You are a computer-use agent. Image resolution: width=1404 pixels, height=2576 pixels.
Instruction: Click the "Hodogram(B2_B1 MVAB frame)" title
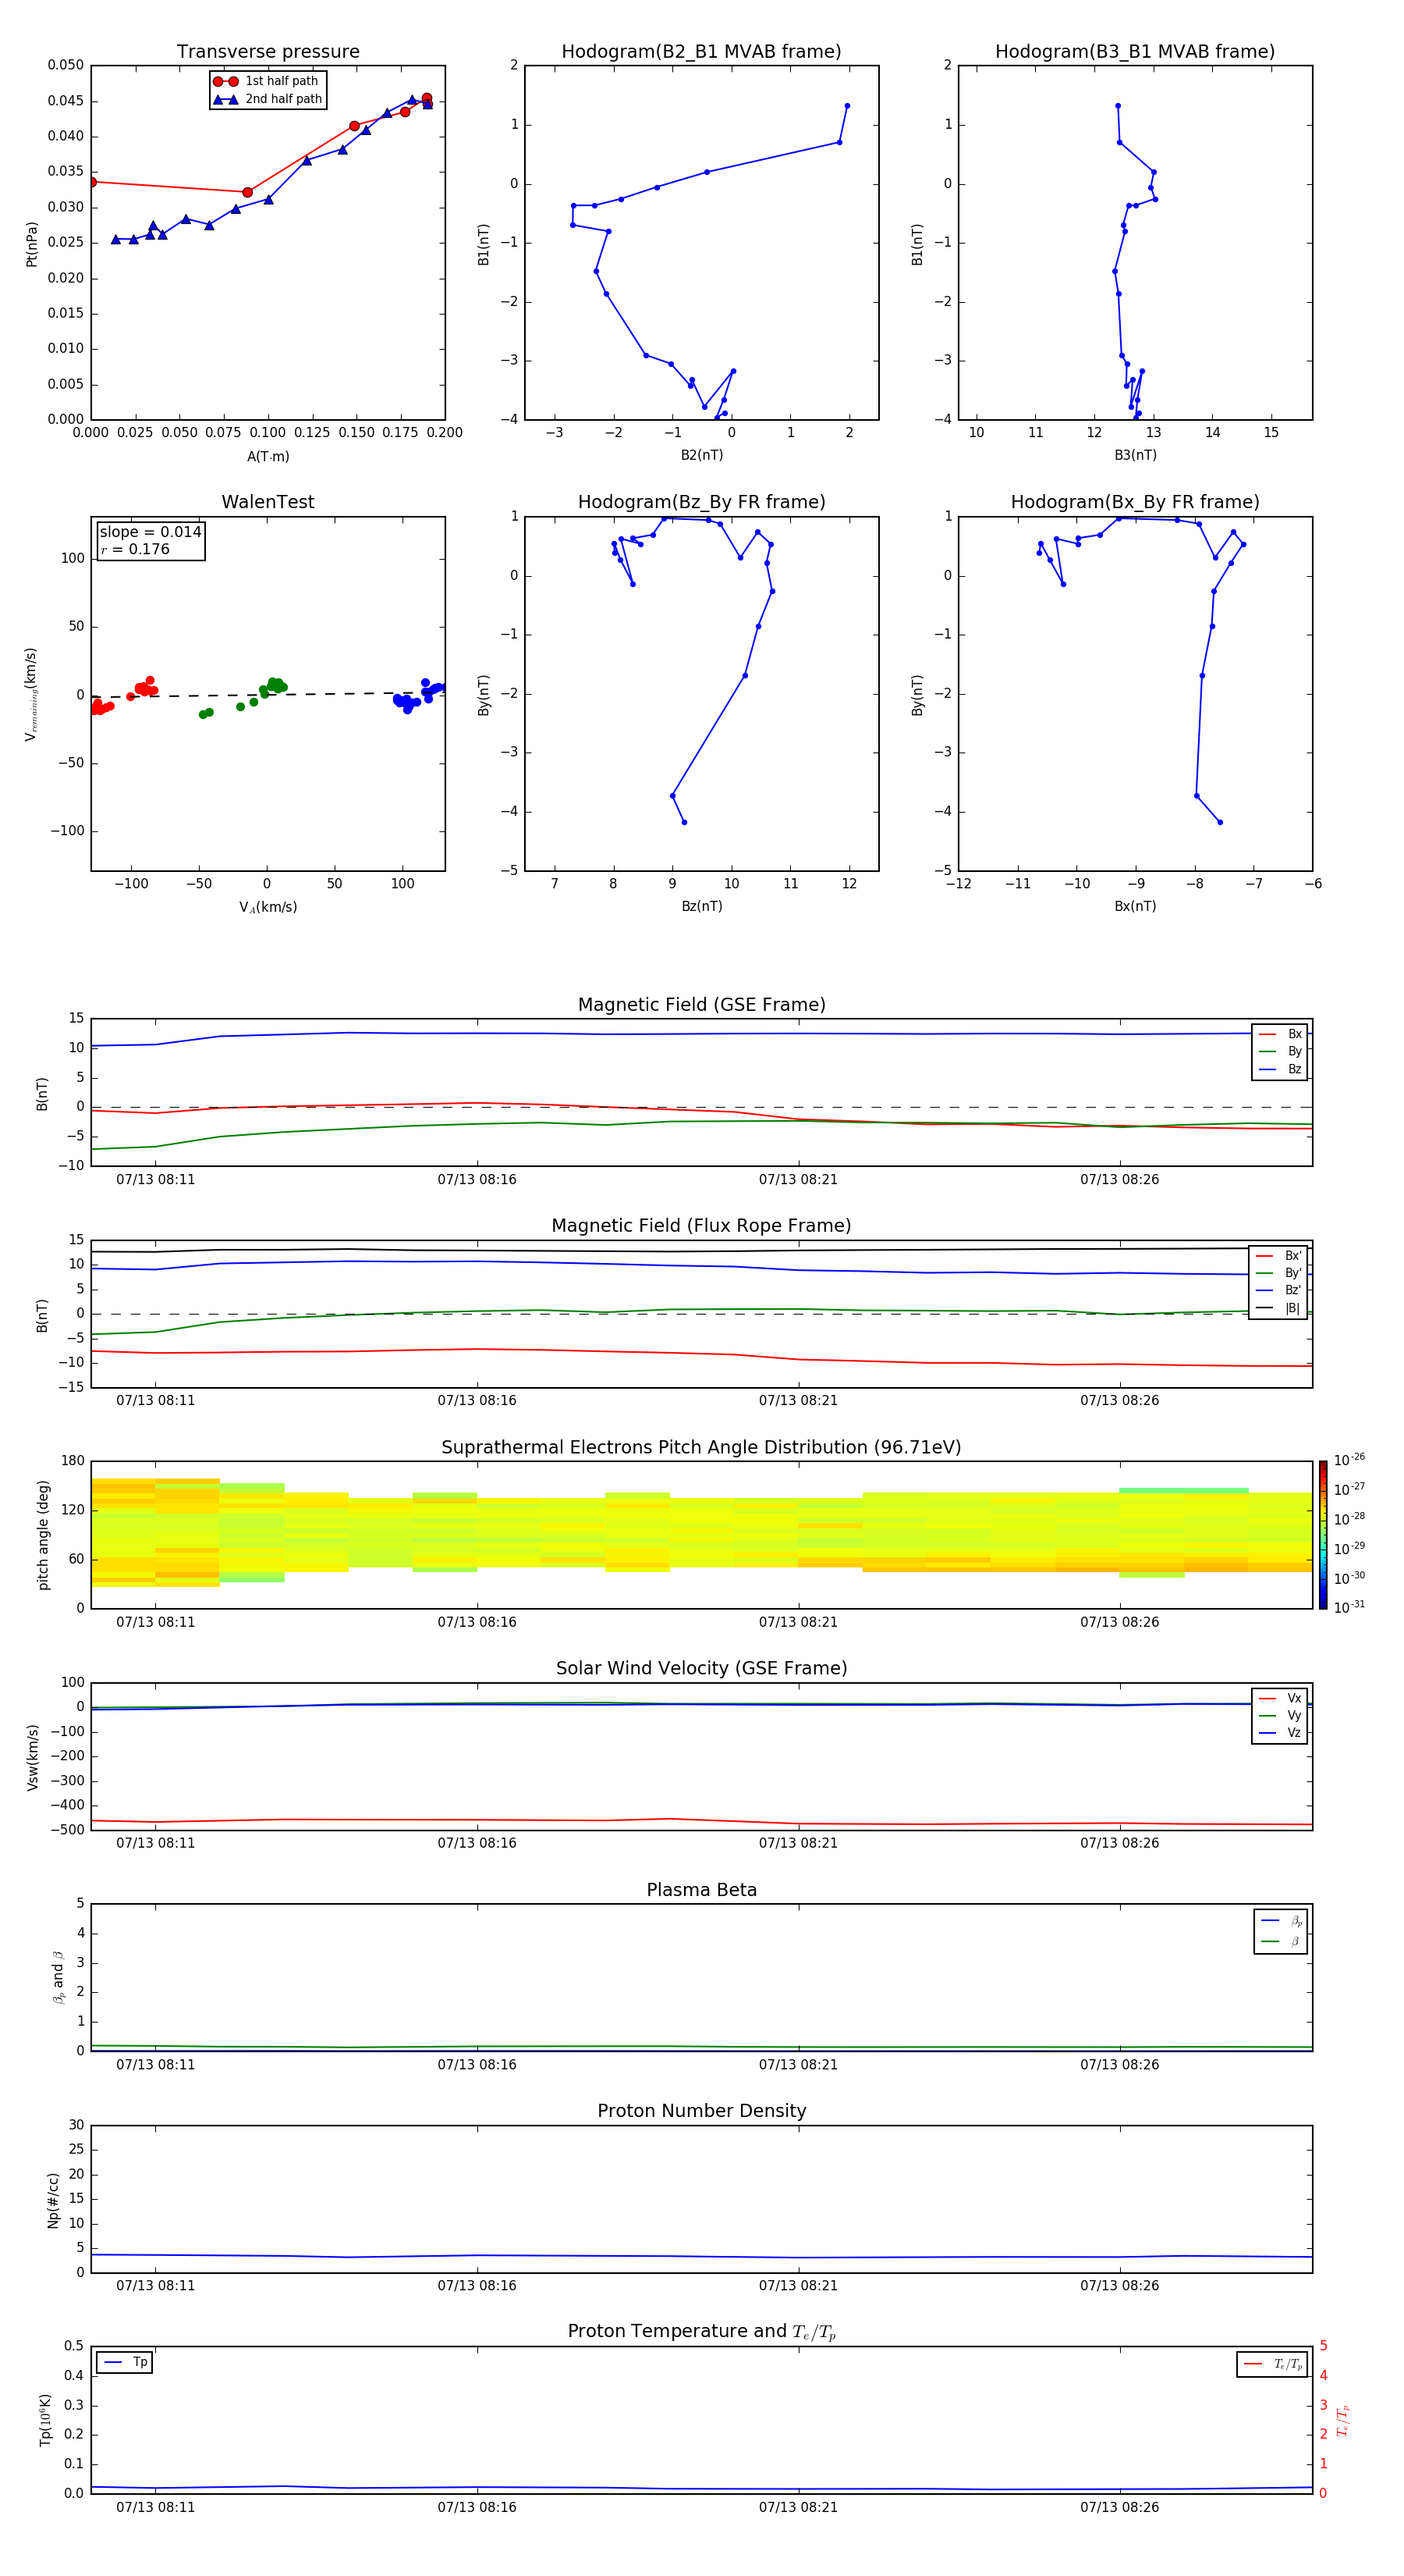[x=701, y=52]
